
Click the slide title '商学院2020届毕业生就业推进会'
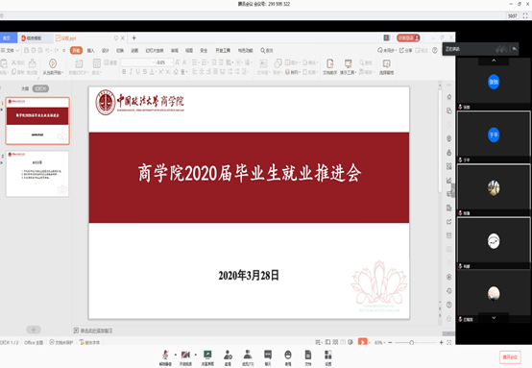point(250,173)
